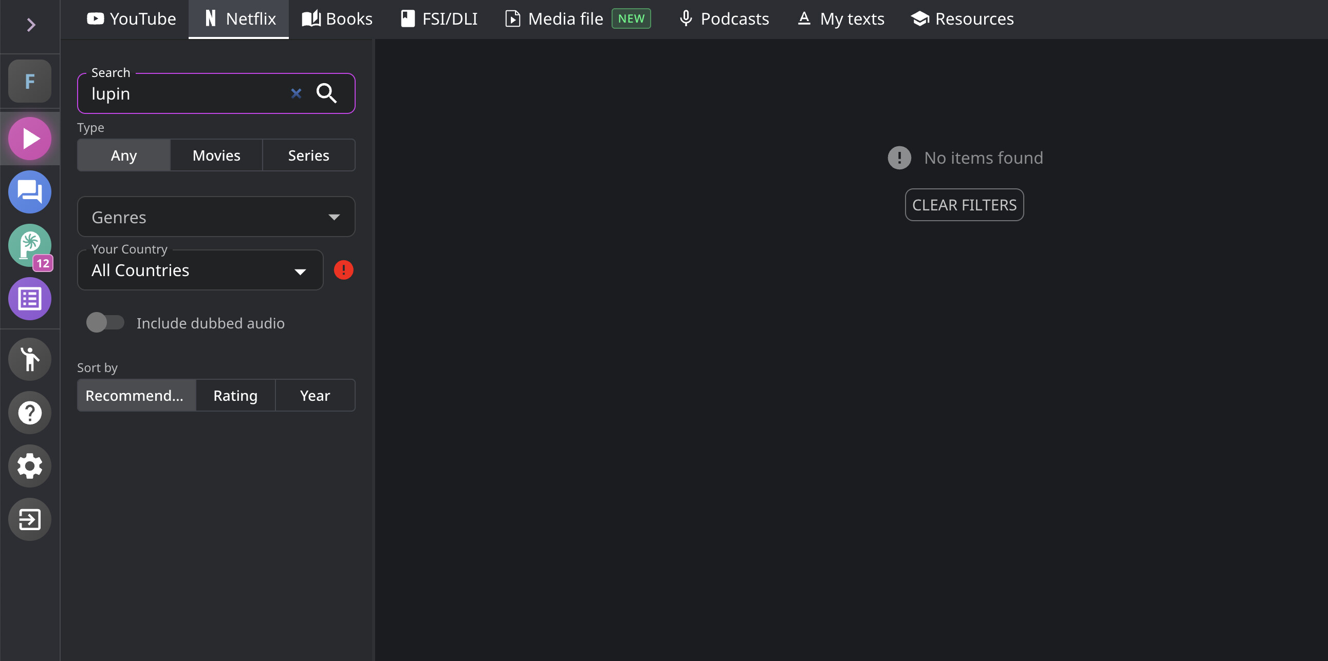Select the Movies type filter

[x=216, y=155]
